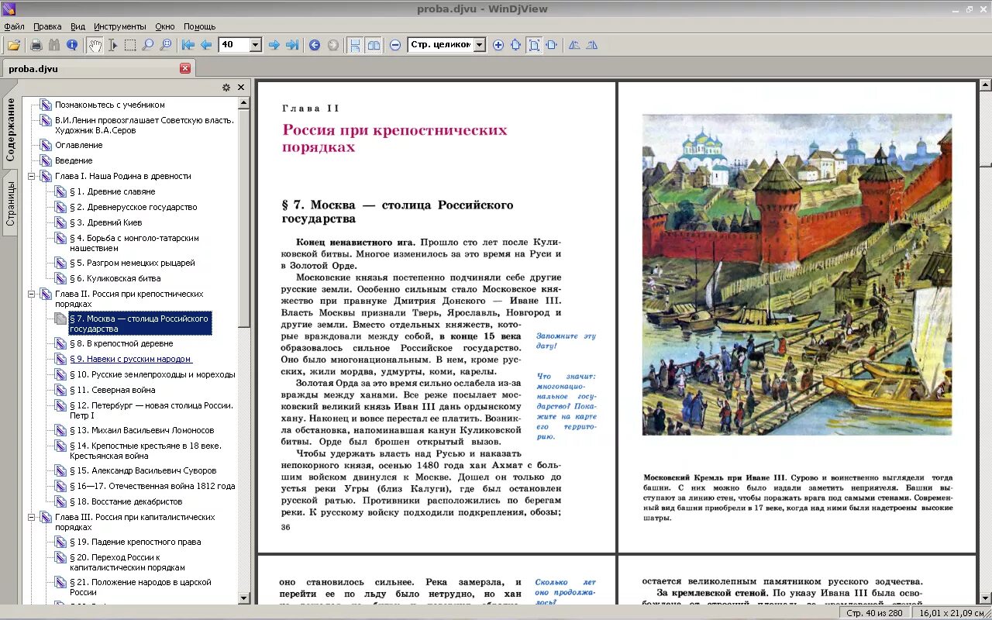This screenshot has height=620, width=992.
Task: Set zoom to fit width
Action: tap(552, 45)
